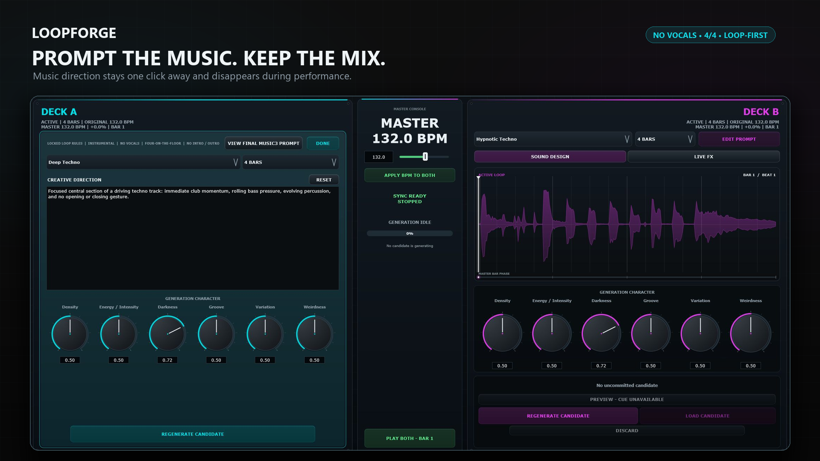
Task: Click the master BPM slider handle
Action: coord(425,157)
